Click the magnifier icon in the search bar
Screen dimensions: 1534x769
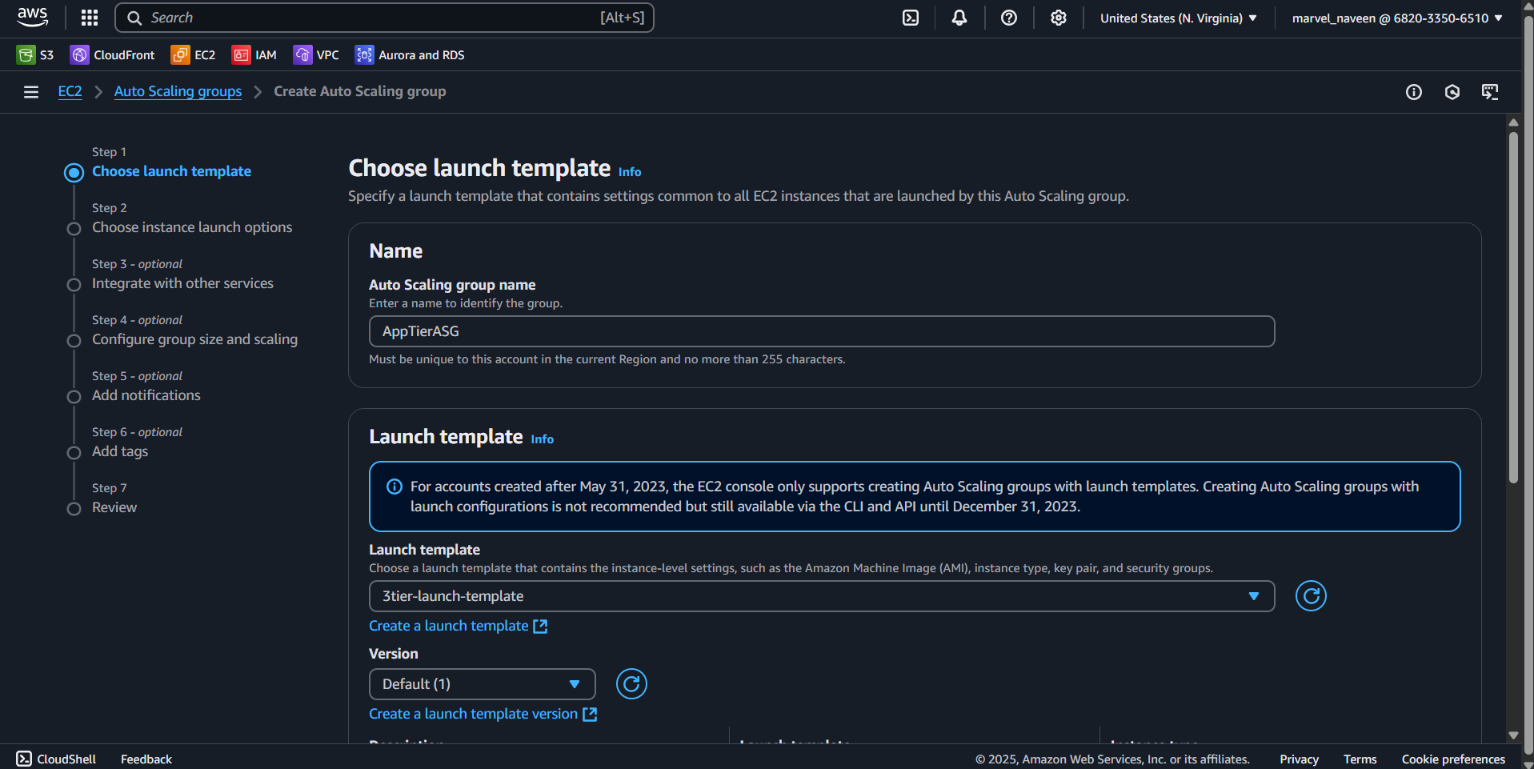pos(134,18)
